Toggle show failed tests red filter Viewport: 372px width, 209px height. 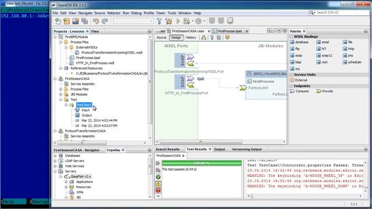click(x=158, y=190)
